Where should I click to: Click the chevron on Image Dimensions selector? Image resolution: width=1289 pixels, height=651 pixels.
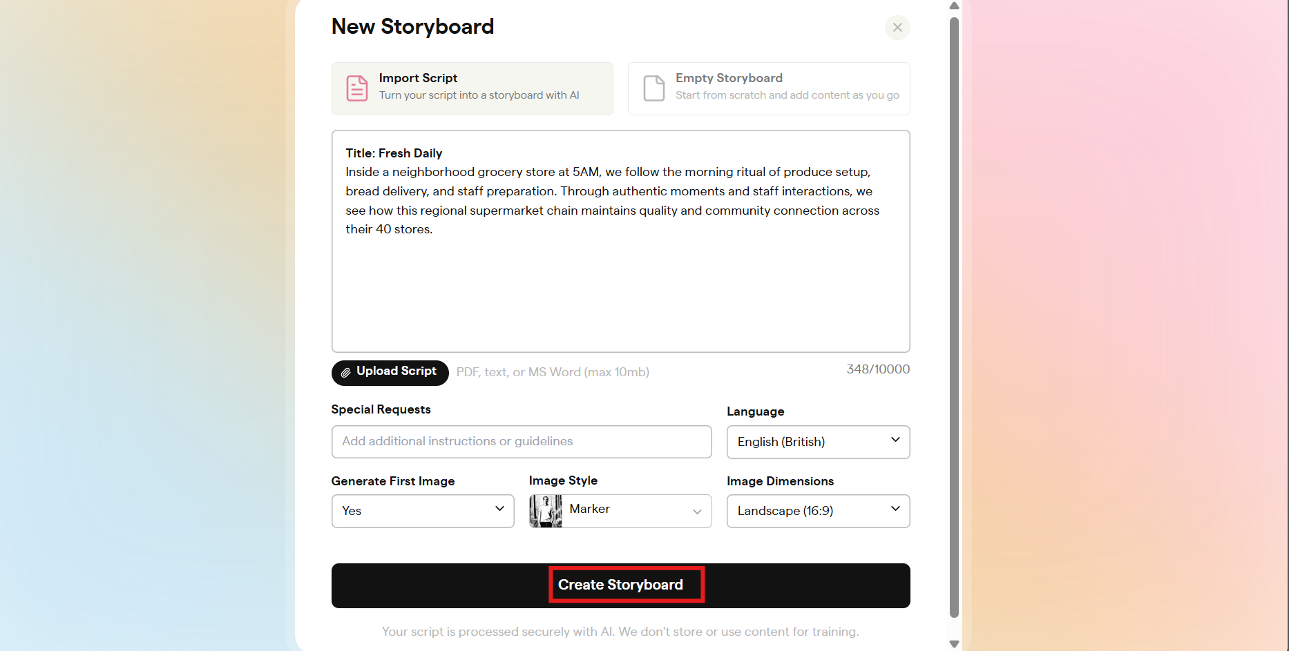(x=896, y=510)
